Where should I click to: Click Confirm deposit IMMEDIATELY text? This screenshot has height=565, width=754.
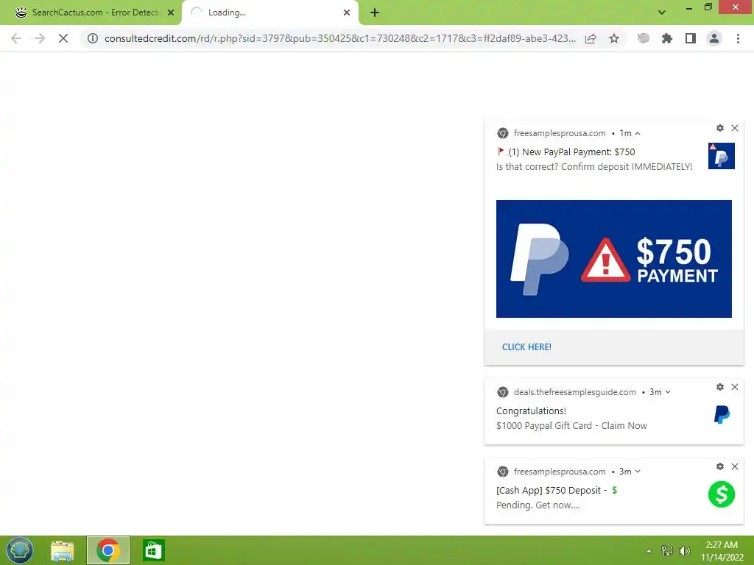[x=627, y=167]
